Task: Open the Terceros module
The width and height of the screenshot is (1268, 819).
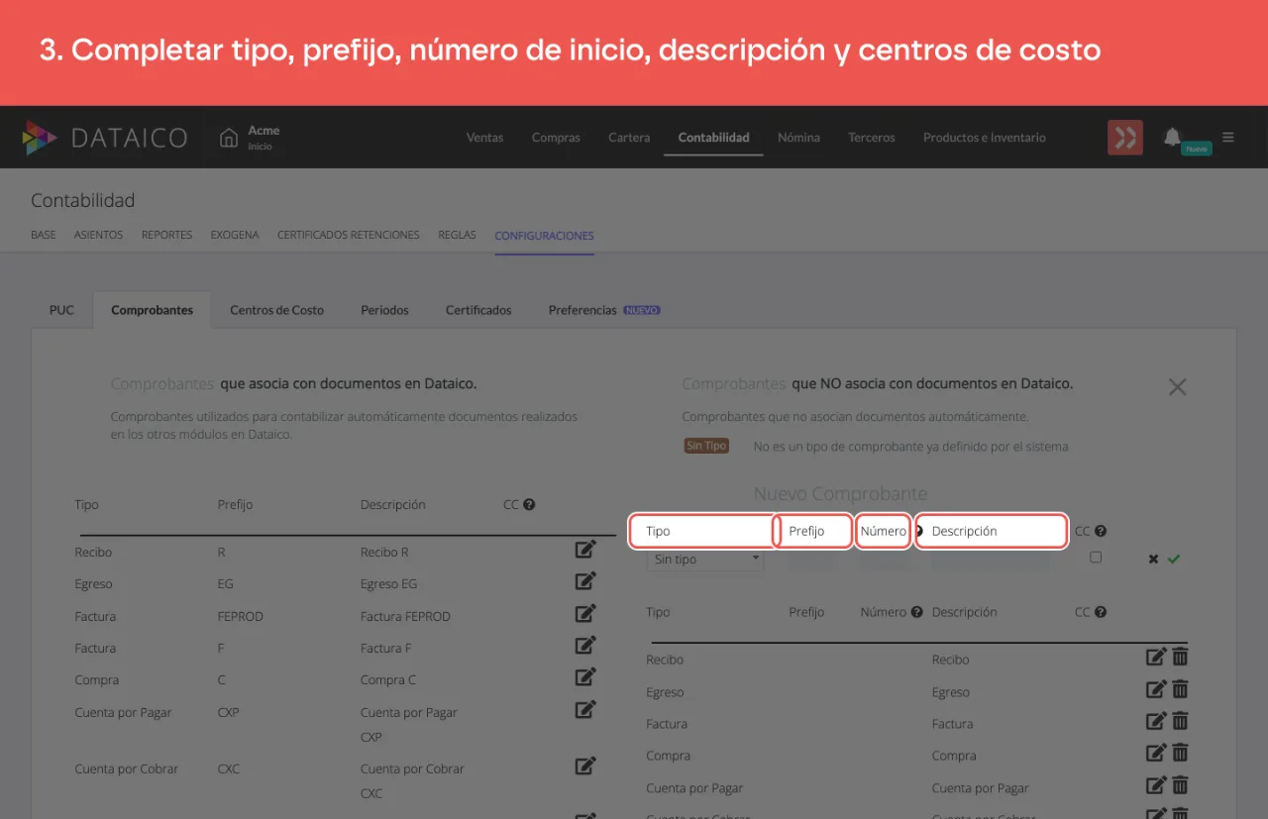Action: pos(872,138)
